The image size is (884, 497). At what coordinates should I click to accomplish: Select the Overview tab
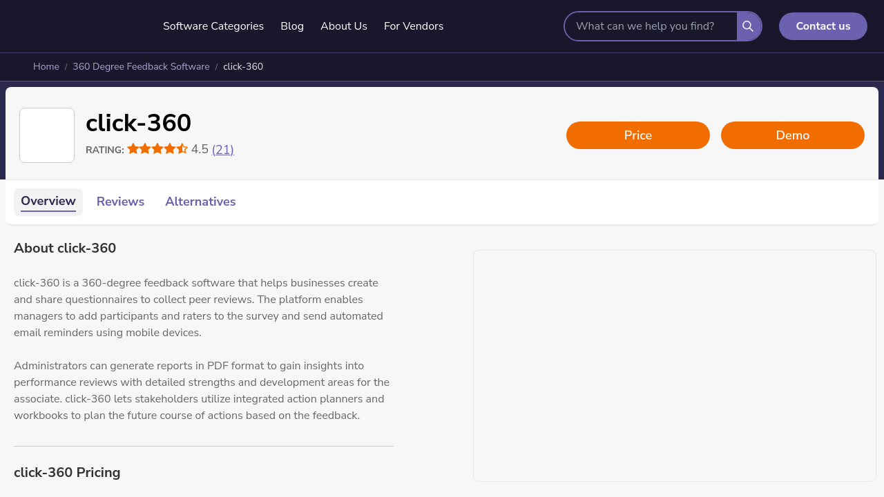tap(48, 202)
